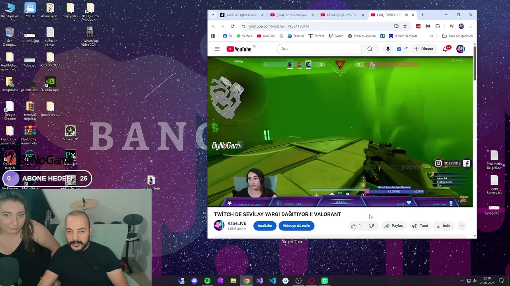Screen dimensions: 510x286
Task: Bookmark this page with the star icon
Action: tap(405, 26)
